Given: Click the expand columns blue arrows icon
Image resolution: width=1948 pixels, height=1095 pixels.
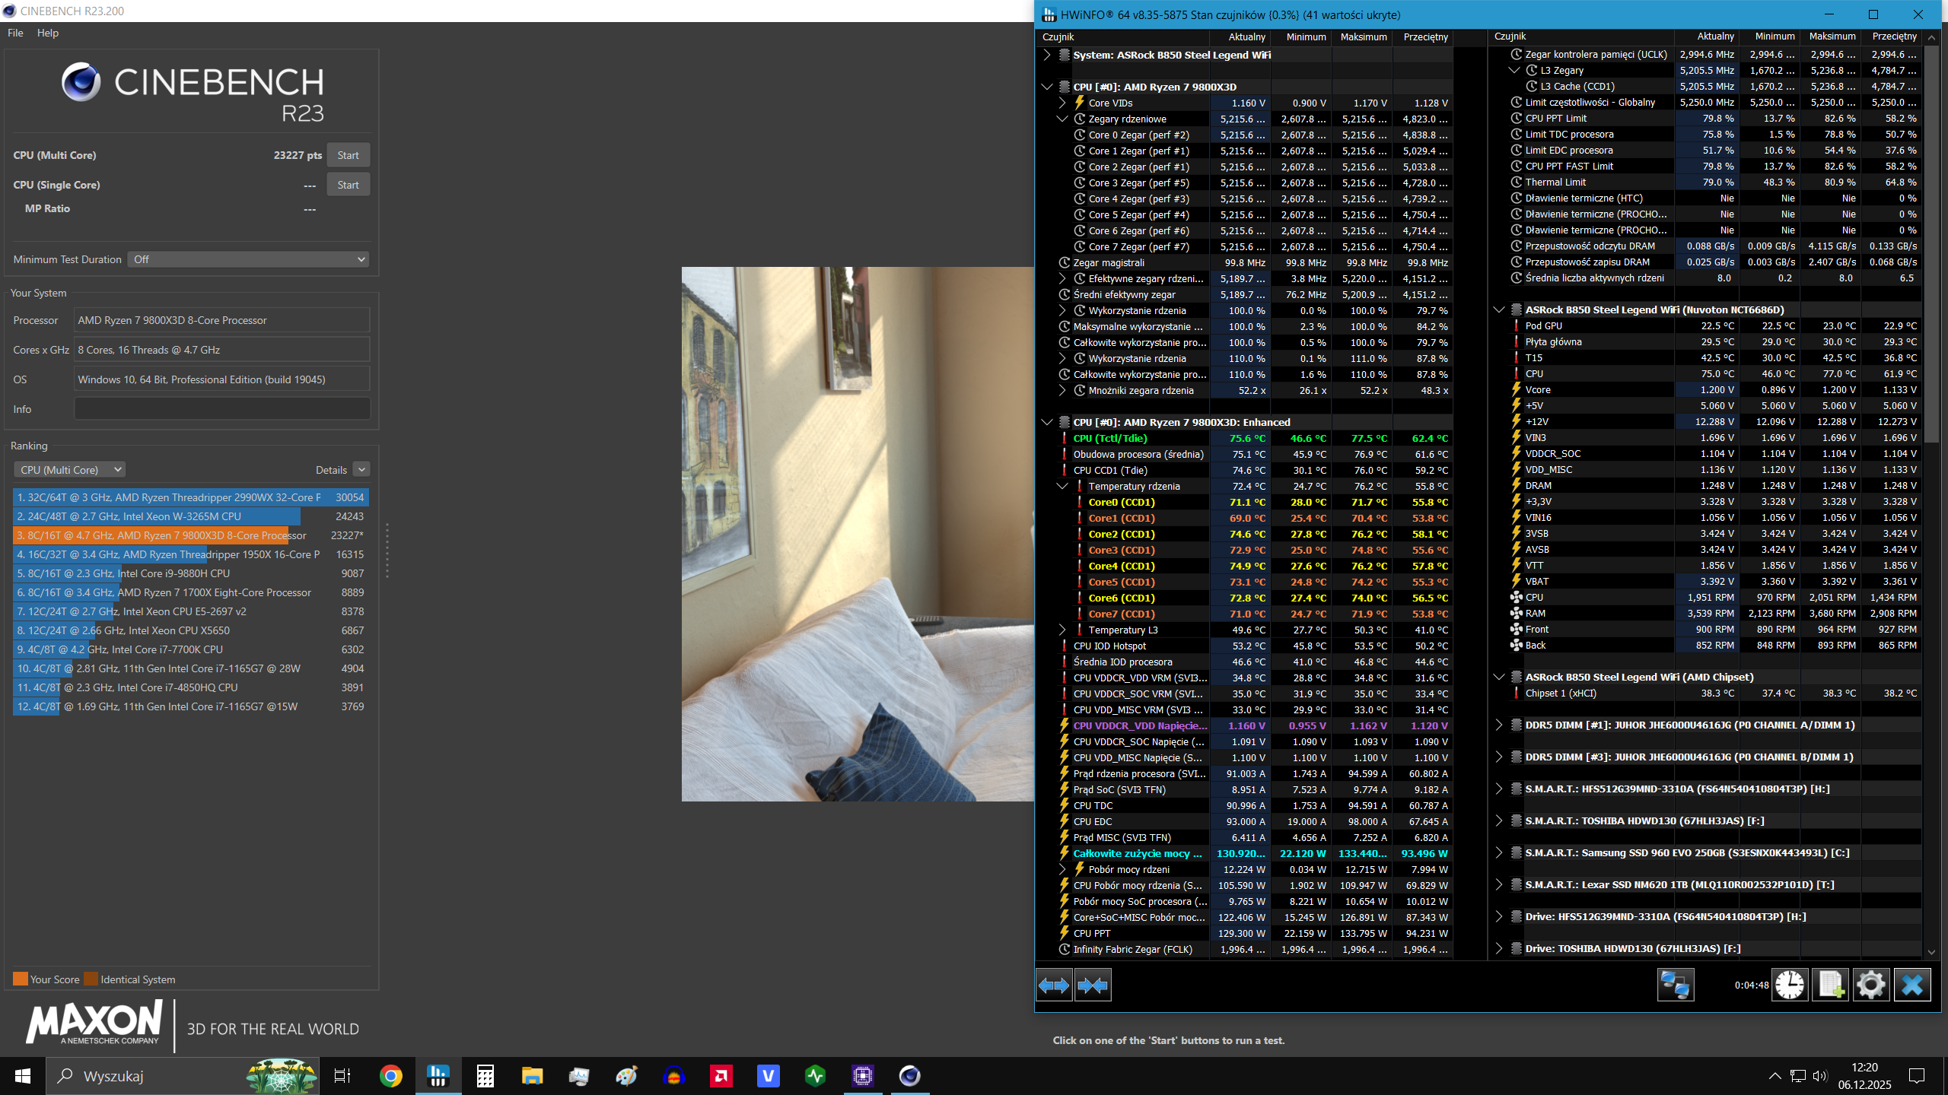Looking at the screenshot, I should pos(1054,985).
